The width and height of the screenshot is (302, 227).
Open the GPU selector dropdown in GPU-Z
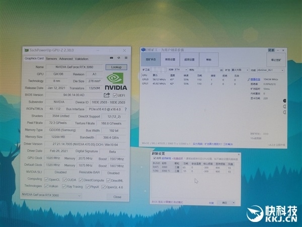coord(51,195)
